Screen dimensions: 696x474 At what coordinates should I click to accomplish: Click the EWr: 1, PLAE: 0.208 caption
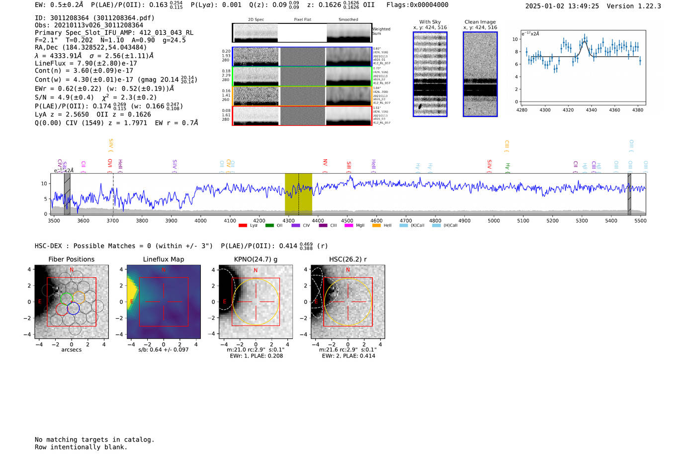[x=256, y=356]
